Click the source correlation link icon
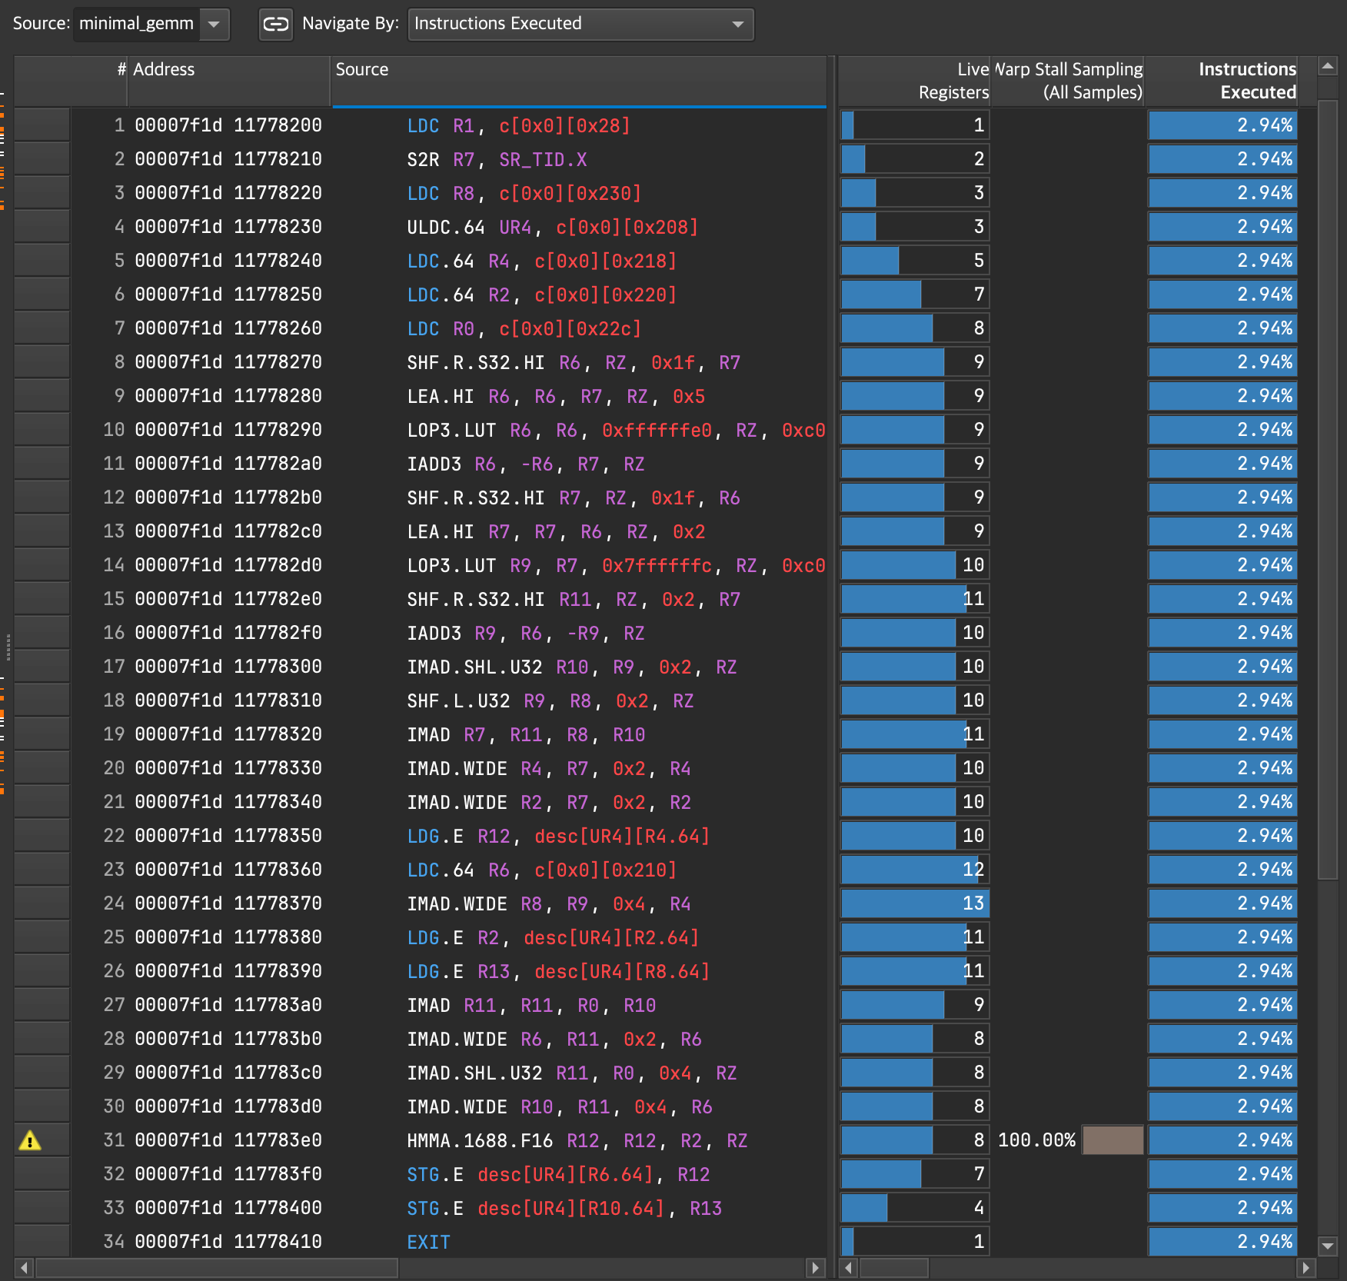Screen dimensions: 1347x1281 275,24
